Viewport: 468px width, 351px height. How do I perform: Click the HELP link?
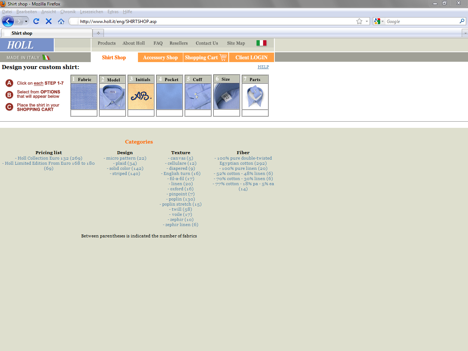point(263,67)
